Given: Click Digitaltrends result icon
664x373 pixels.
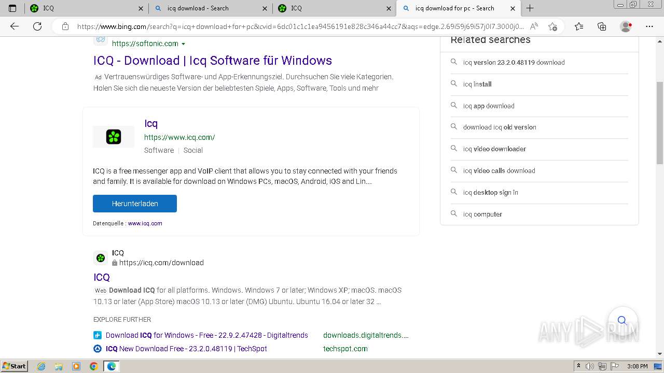Looking at the screenshot, I should coord(98,335).
